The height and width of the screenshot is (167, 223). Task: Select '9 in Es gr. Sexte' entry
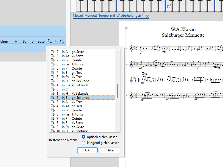[x=83, y=127]
